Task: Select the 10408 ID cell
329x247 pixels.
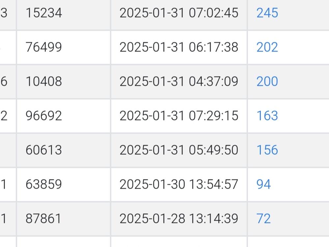Action: 44,81
